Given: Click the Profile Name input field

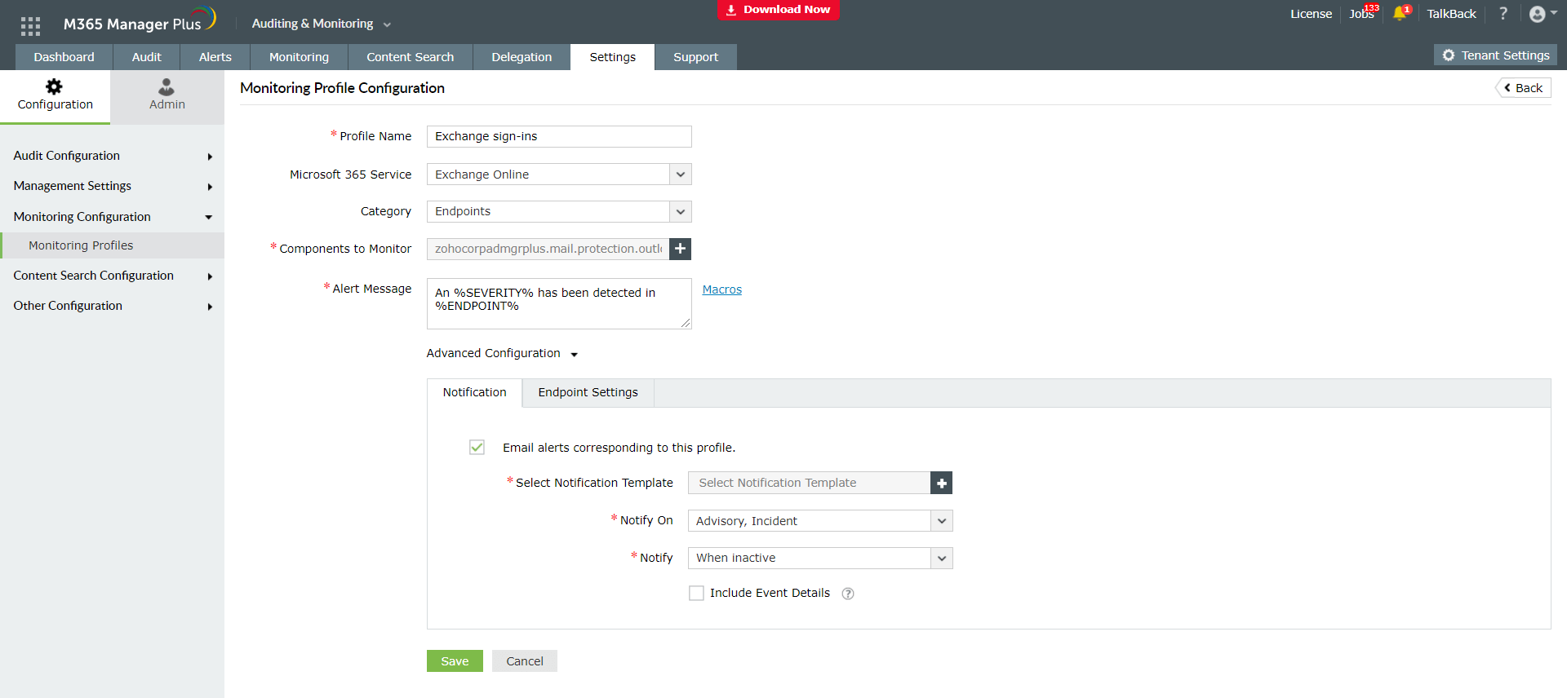Looking at the screenshot, I should point(559,136).
